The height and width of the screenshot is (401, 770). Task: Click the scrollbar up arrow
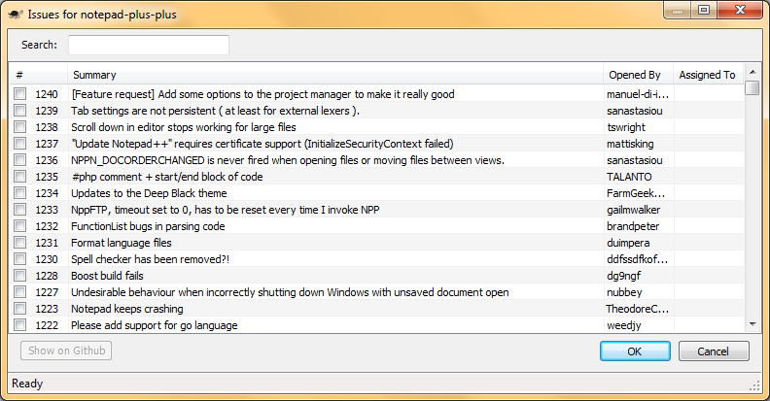tap(752, 72)
